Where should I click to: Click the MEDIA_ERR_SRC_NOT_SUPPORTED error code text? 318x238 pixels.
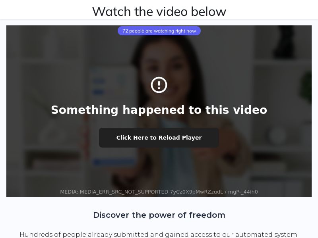click(124, 192)
